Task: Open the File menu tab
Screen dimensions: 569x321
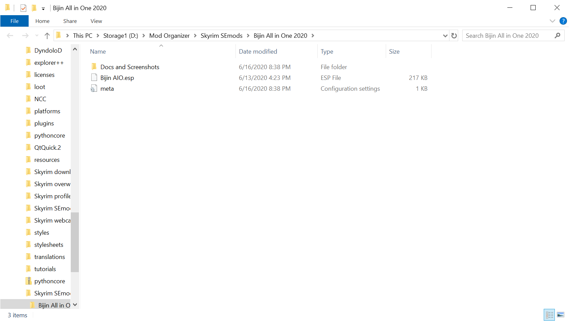Action: (x=14, y=21)
